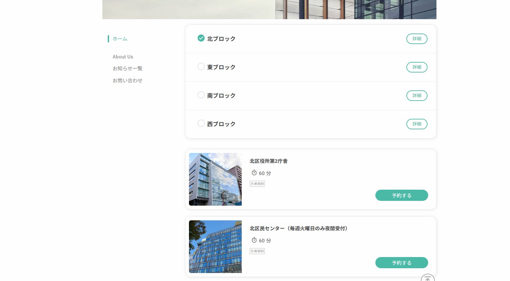This screenshot has height=281, width=510.
Task: Open the About Us page
Action: (123, 57)
